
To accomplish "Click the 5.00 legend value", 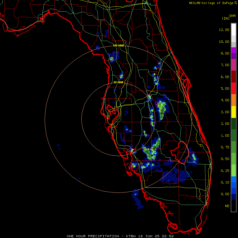I will coord(225,89).
